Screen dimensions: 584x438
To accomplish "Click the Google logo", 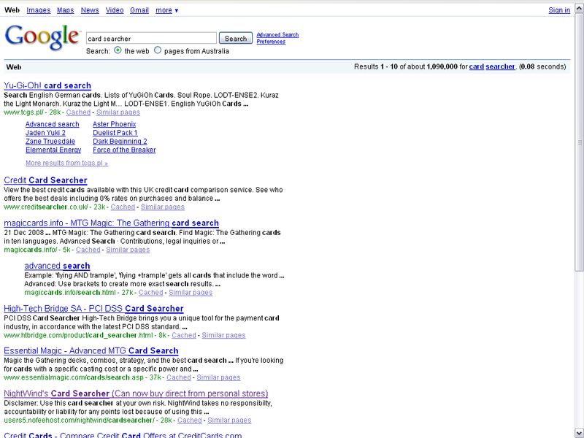I will pyautogui.click(x=42, y=36).
